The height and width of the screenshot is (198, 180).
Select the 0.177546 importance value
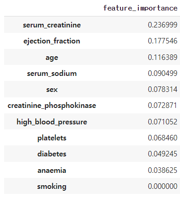[x=163, y=41]
